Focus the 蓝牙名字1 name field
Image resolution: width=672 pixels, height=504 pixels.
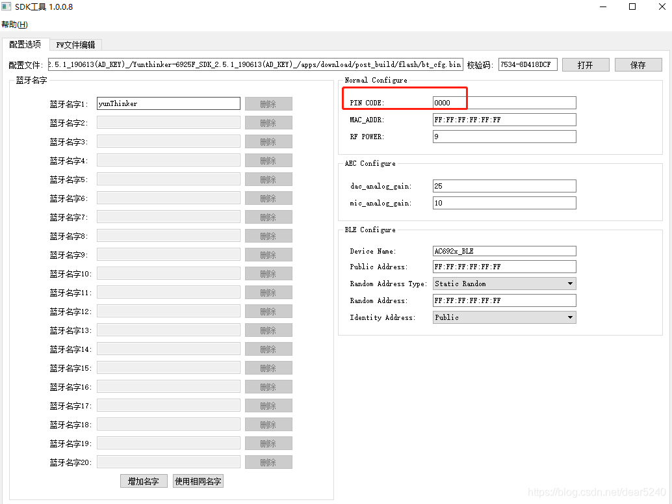click(x=168, y=103)
